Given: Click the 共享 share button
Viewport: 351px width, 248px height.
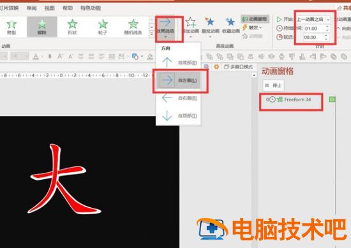Looking at the screenshot, I should tap(344, 8).
